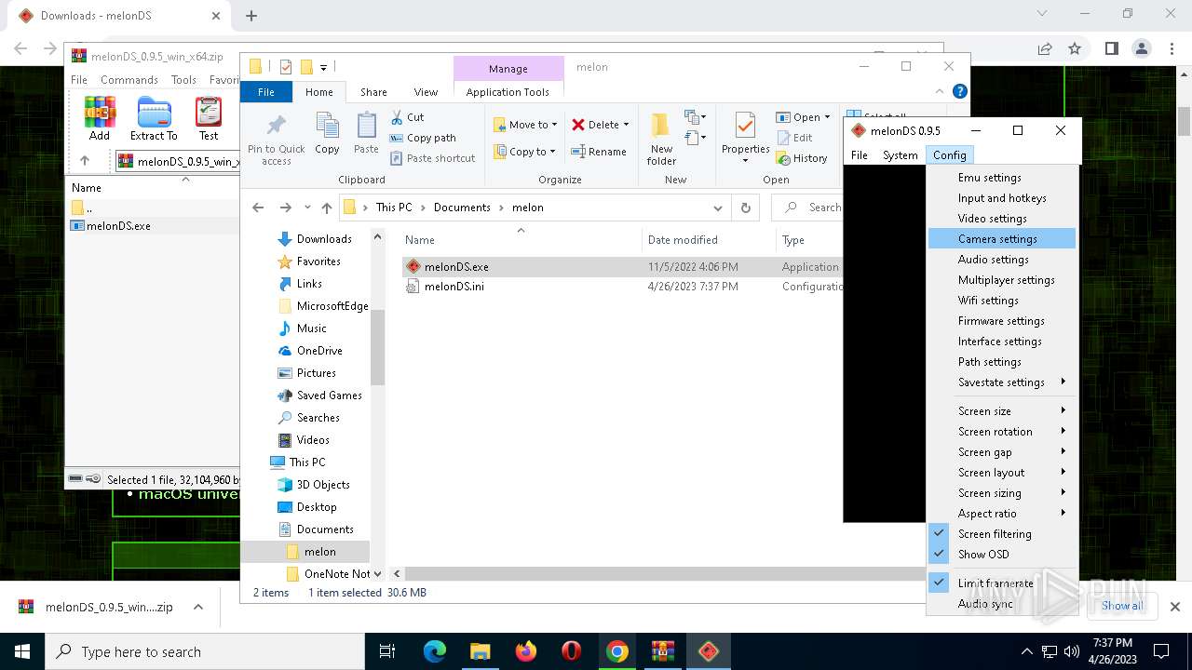Expand Aspect ratio submenu
This screenshot has width=1192, height=670.
(x=1002, y=514)
